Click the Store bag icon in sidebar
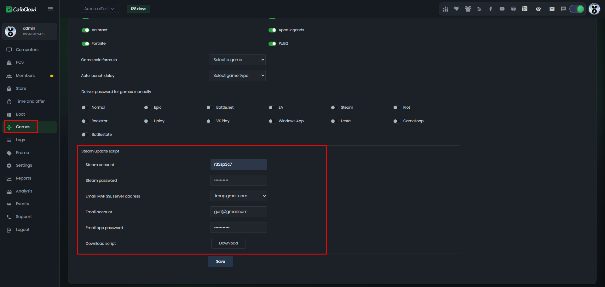 pyautogui.click(x=9, y=89)
